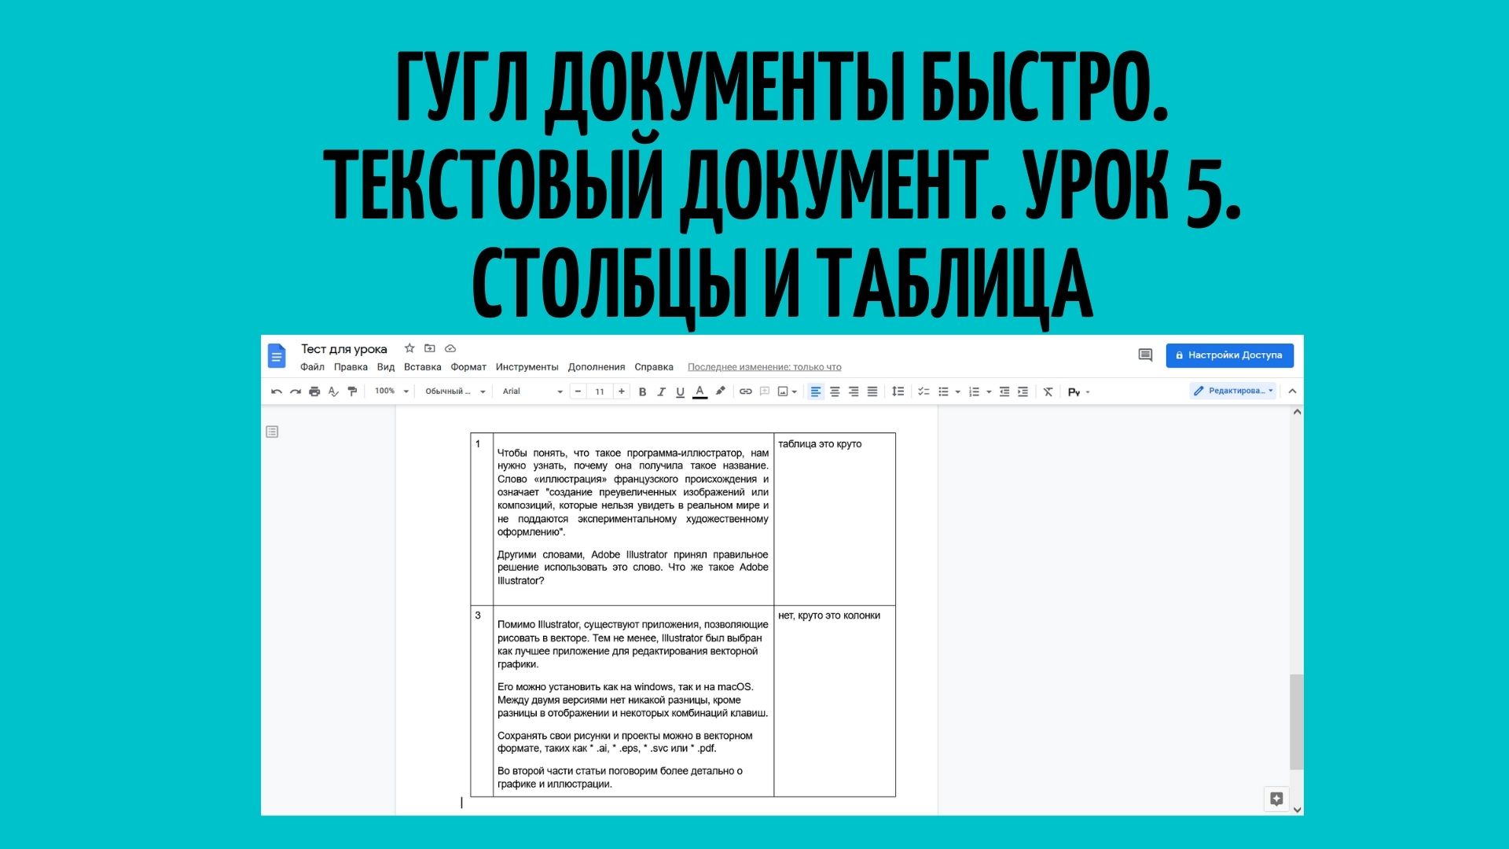Align text left

tap(816, 391)
